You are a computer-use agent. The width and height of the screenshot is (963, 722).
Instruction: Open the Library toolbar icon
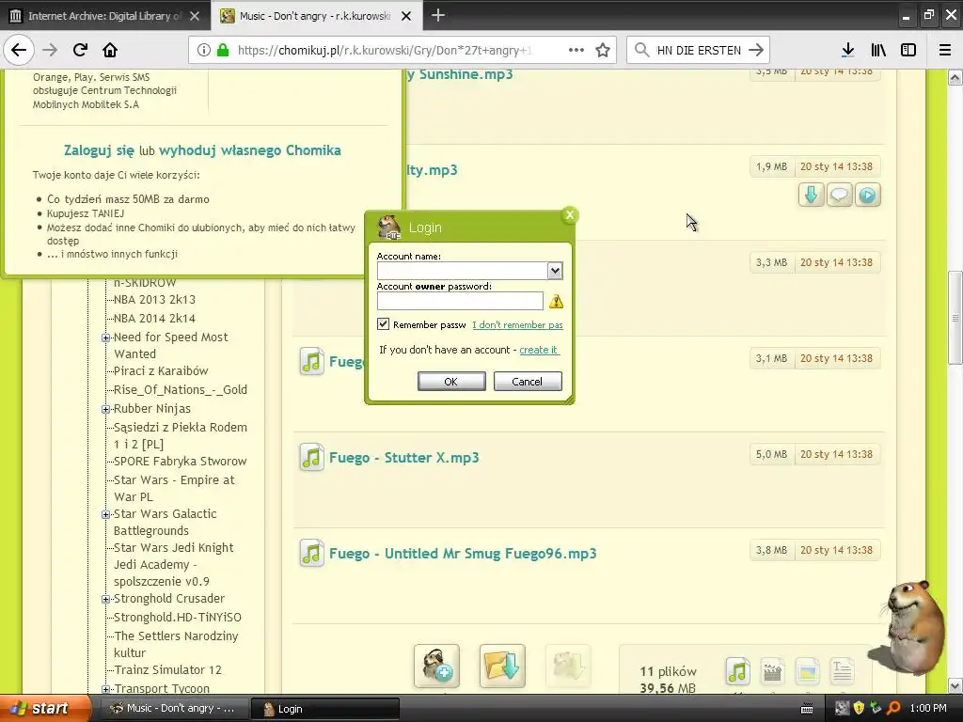[878, 50]
